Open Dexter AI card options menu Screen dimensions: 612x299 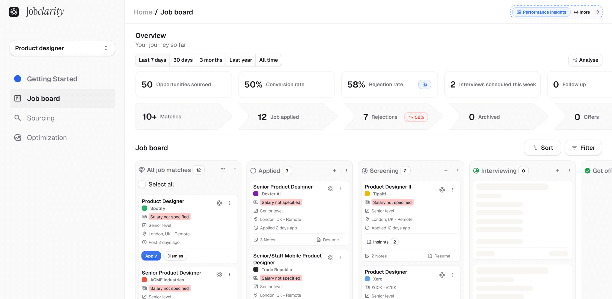point(341,189)
